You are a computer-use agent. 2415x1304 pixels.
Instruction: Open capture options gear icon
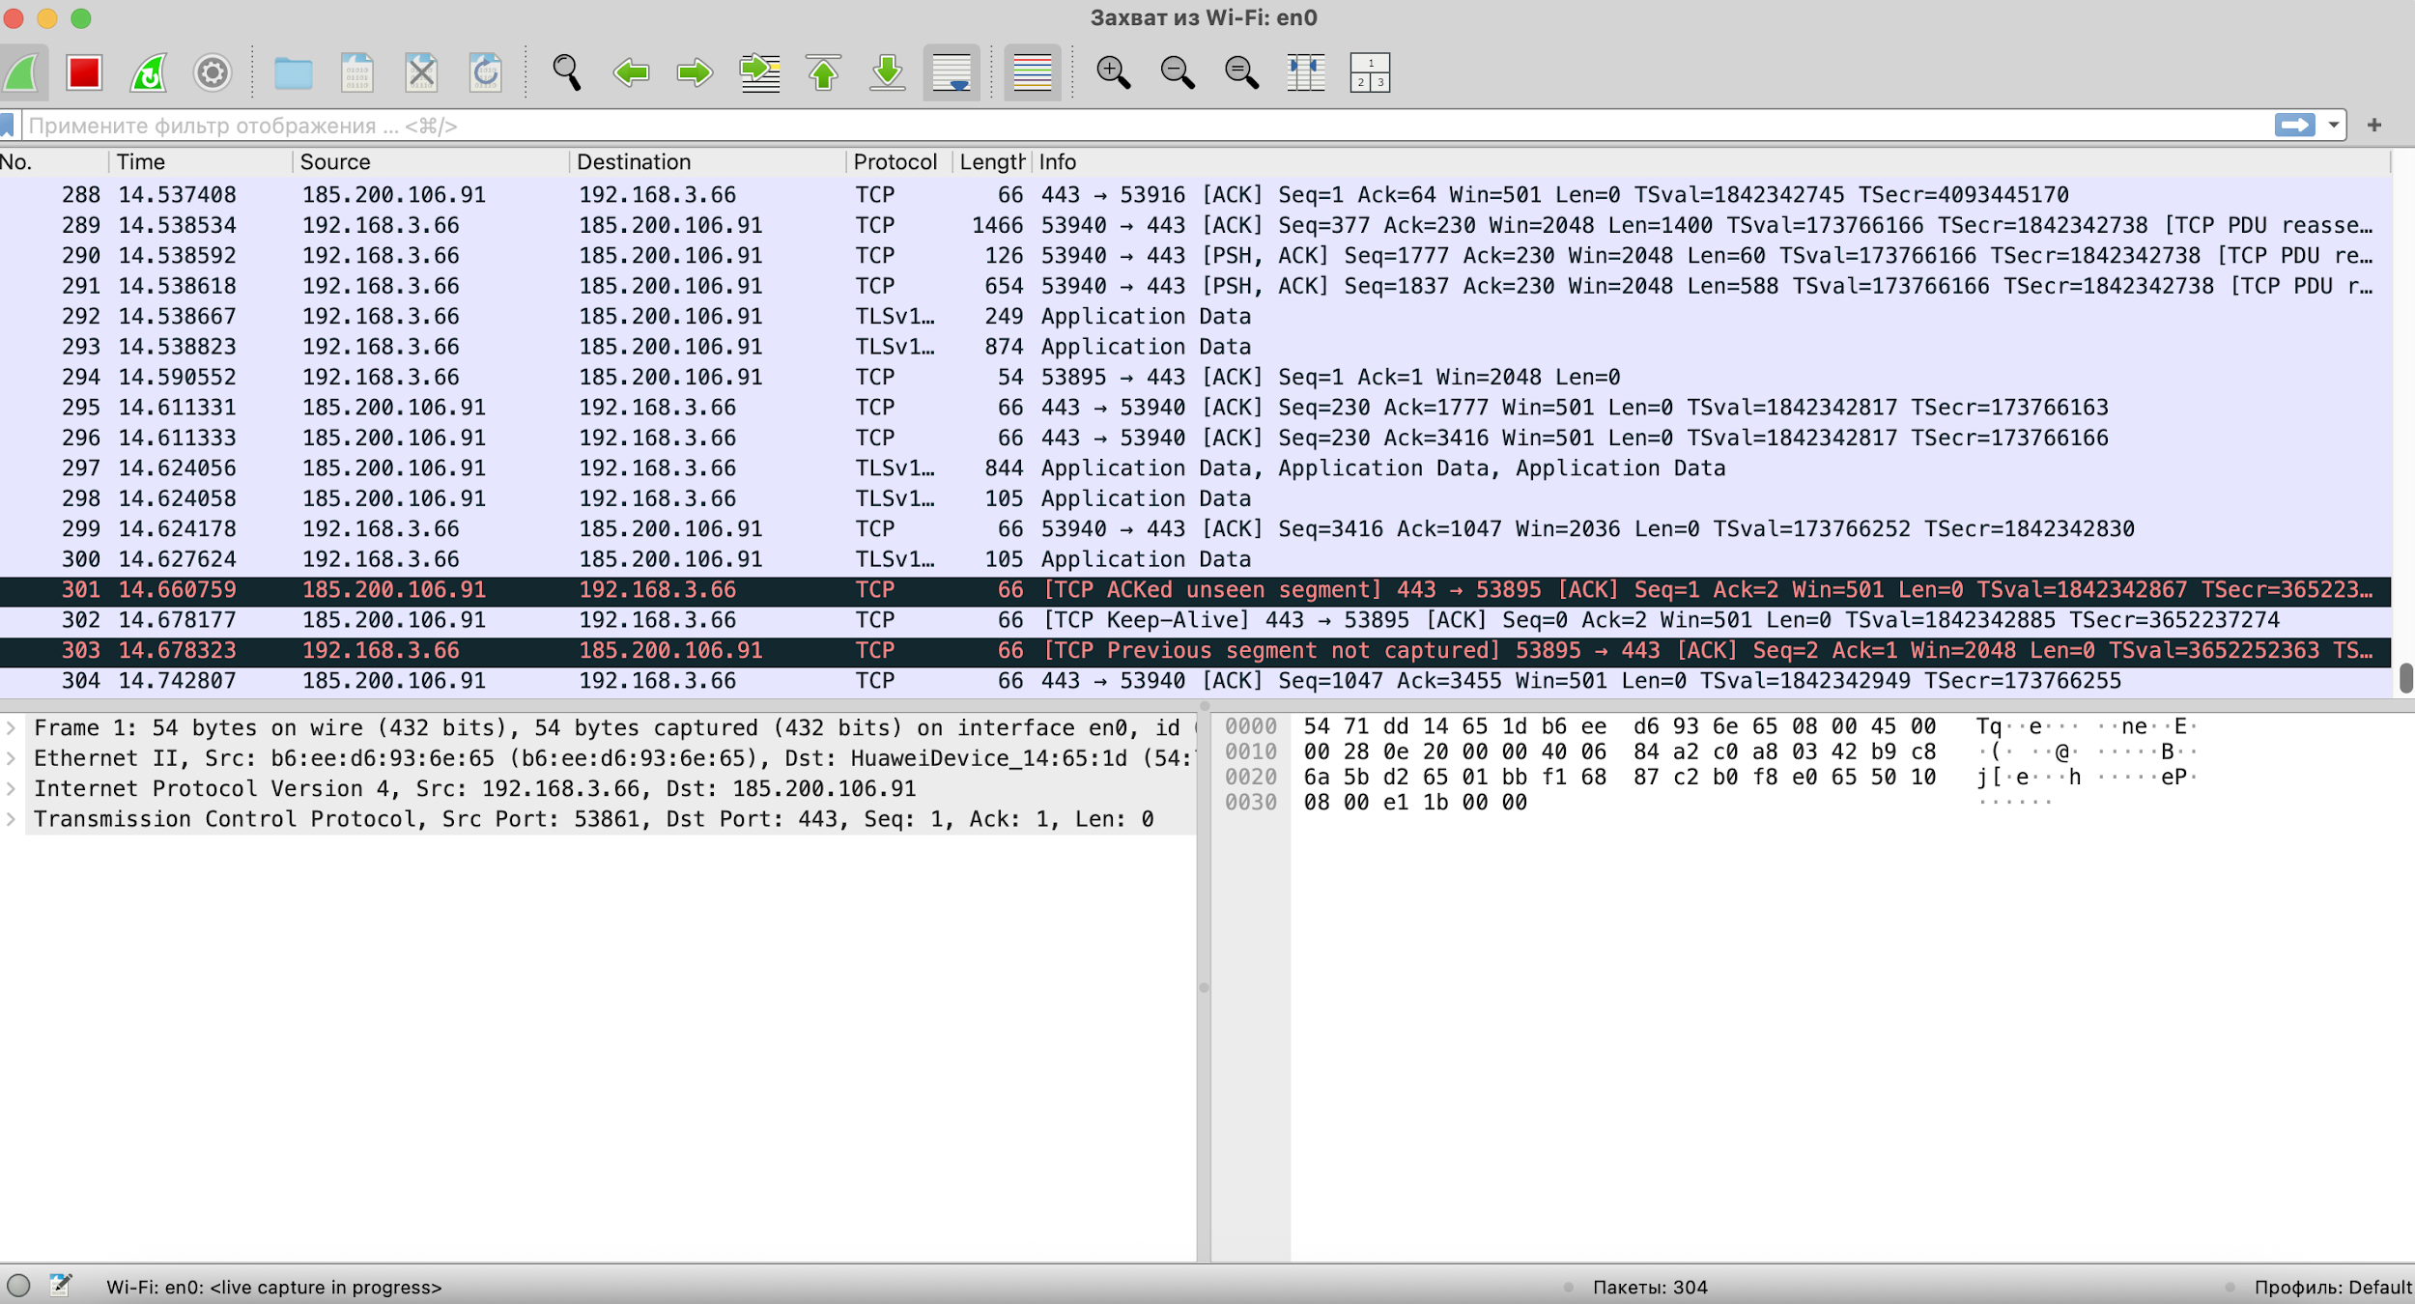pos(213,73)
